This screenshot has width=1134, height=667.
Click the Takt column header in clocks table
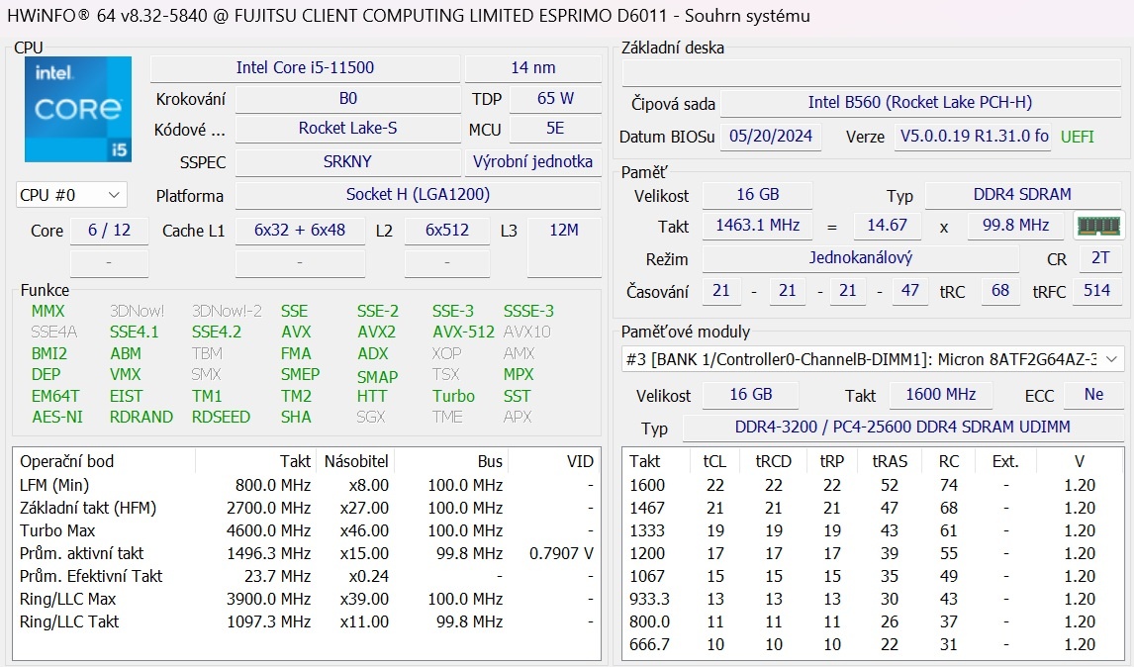[x=295, y=461]
